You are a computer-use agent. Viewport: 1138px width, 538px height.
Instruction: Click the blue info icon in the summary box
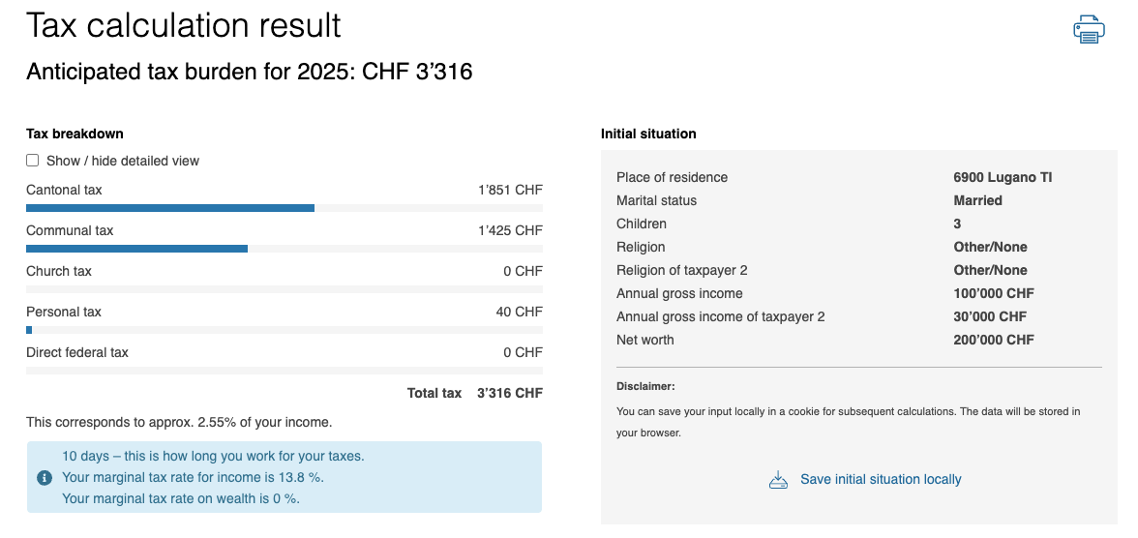click(44, 477)
